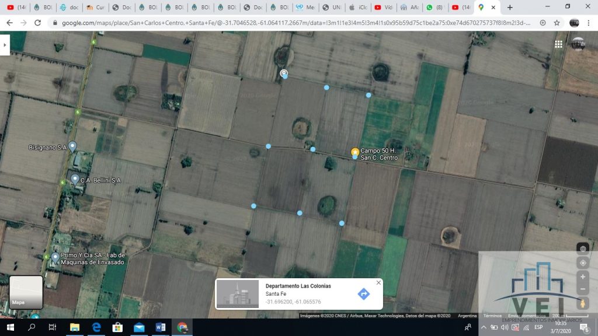This screenshot has height=336, width=598.
Task: View site information via the lock icon
Action: (x=55, y=23)
